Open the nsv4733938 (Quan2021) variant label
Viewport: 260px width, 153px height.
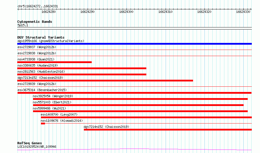pos(36,59)
